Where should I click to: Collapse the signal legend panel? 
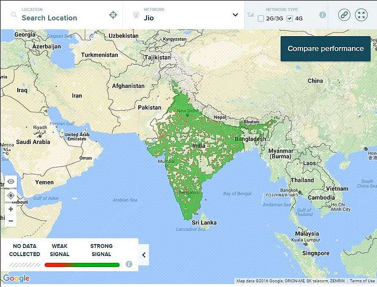(145, 255)
